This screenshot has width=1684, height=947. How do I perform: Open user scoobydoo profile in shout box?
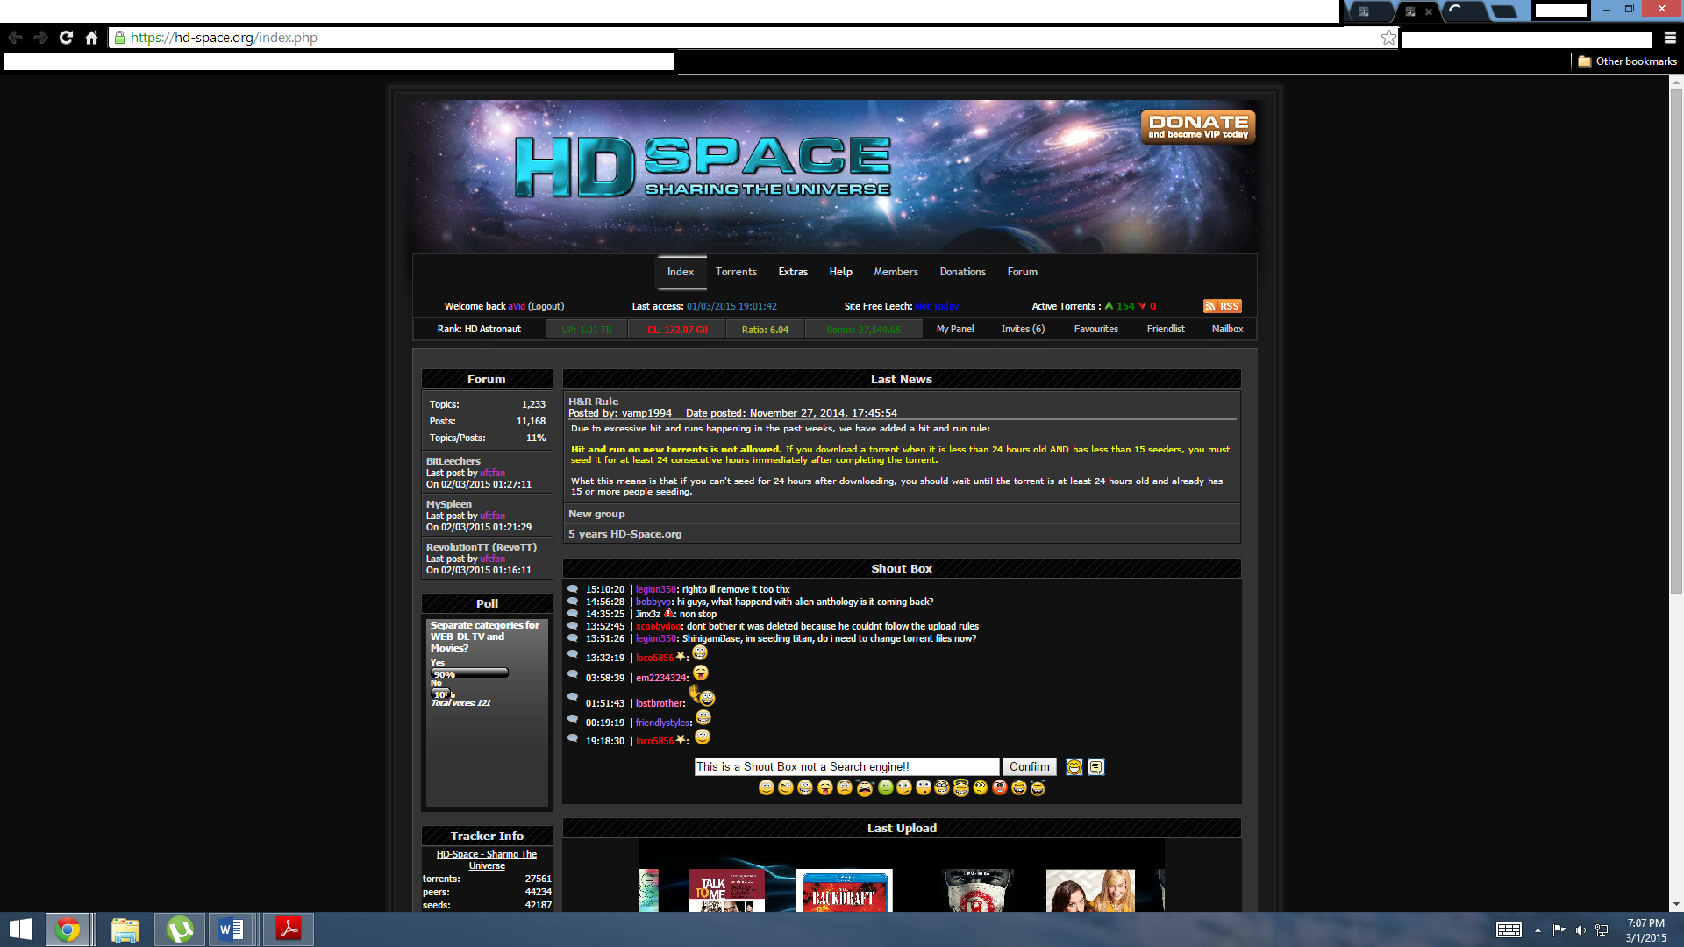click(658, 626)
